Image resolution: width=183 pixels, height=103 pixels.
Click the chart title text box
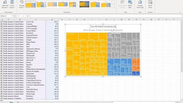(103, 27)
